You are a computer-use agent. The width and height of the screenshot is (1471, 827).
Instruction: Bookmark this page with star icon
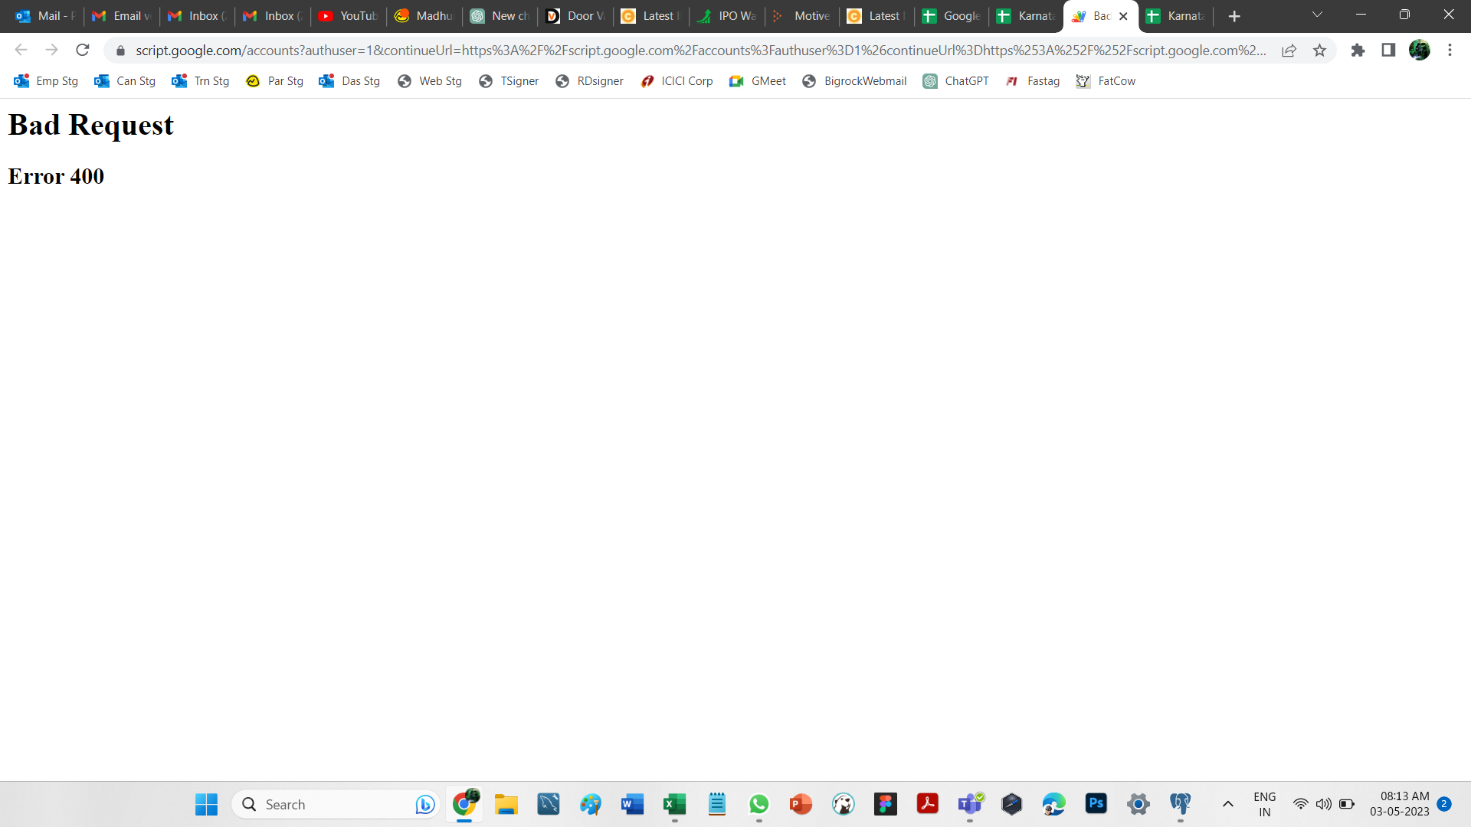(1319, 51)
